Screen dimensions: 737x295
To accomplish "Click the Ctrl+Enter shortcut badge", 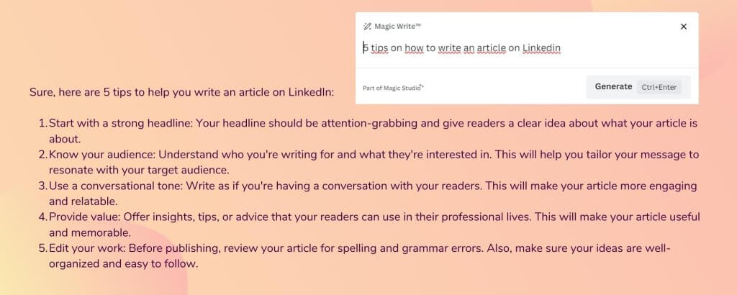I will 659,87.
